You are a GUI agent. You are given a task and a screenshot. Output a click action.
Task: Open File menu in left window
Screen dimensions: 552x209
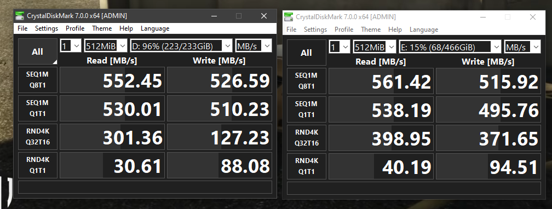(x=22, y=28)
